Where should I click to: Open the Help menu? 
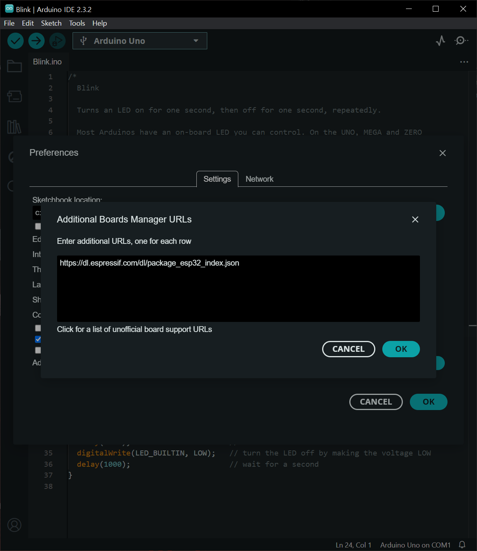point(99,23)
